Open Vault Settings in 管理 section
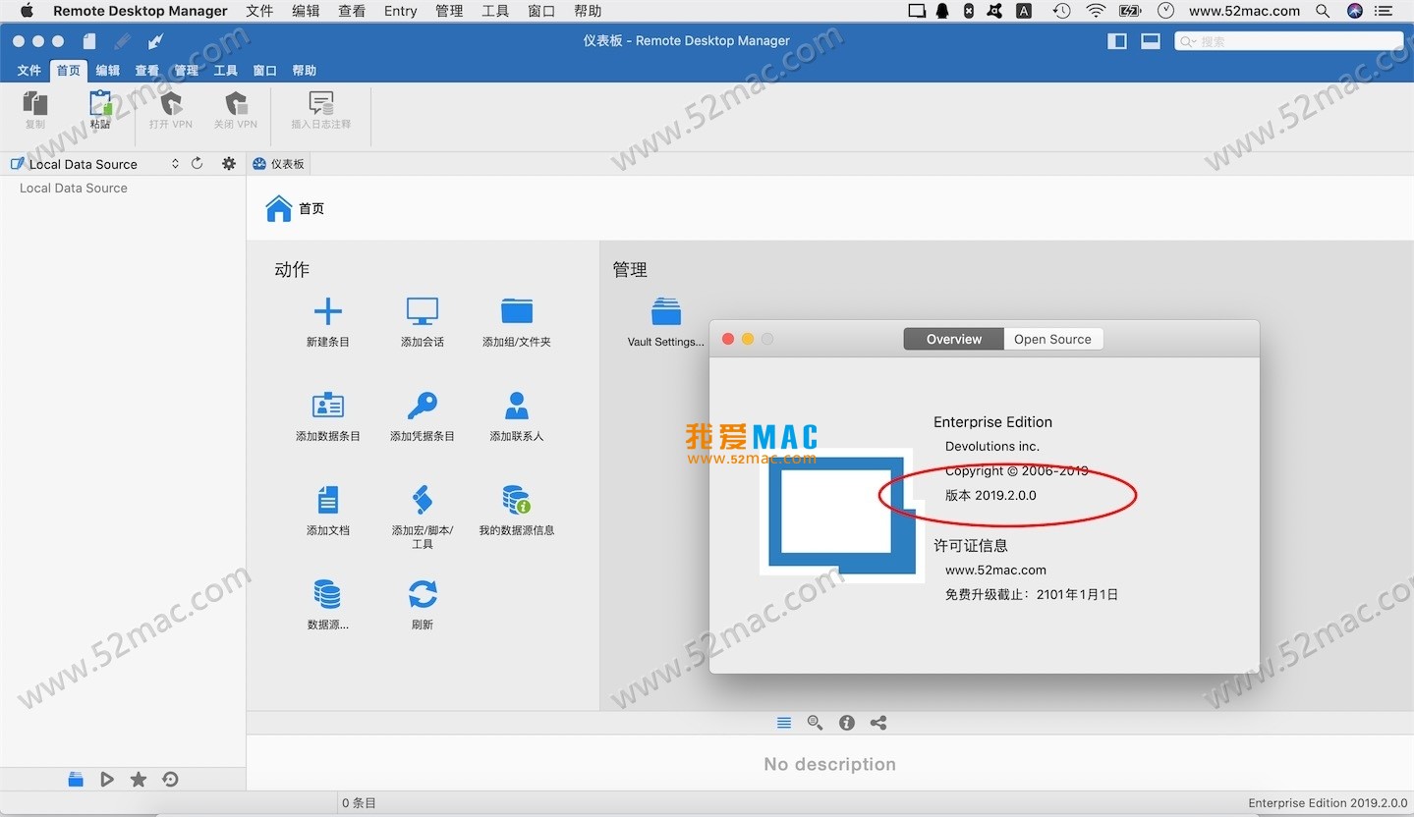Image resolution: width=1414 pixels, height=817 pixels. pos(665,312)
